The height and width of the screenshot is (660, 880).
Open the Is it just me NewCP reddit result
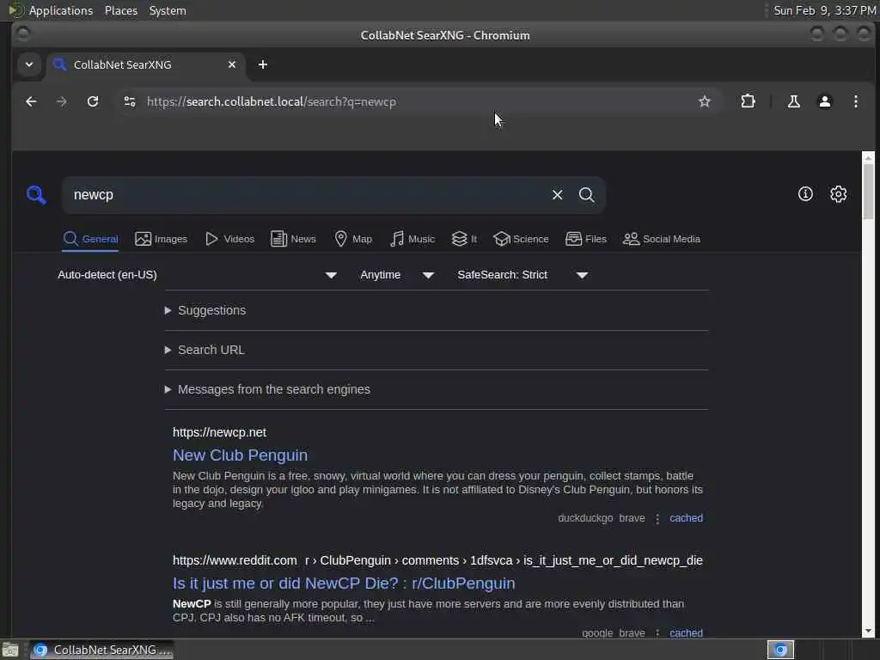[344, 584]
